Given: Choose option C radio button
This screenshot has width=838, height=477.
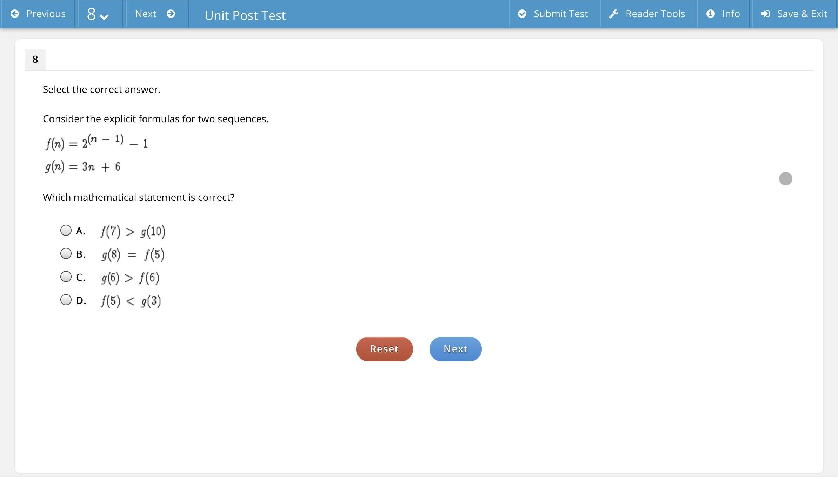Looking at the screenshot, I should click(66, 277).
